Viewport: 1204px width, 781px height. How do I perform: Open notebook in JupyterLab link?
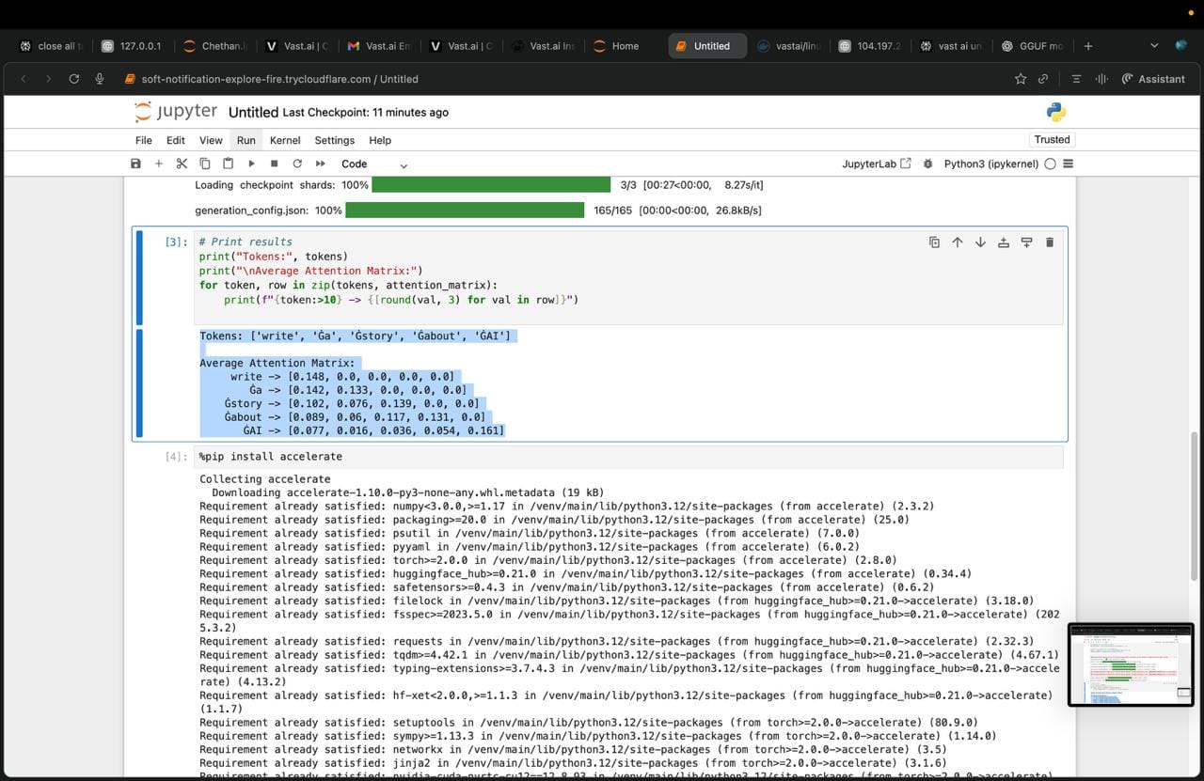point(876,164)
